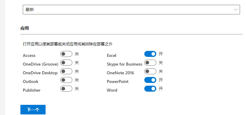
Task: Click the Excel label
Action: [x=112, y=55]
